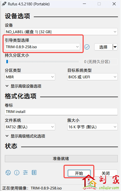Viewport: 121px width, 191px height.
Task: Open the 簇大小 cluster size dropdown
Action: pyautogui.click(x=93, y=127)
